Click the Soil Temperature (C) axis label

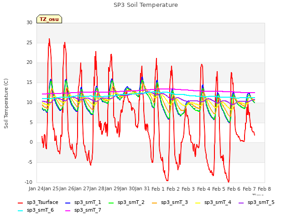click(6, 104)
